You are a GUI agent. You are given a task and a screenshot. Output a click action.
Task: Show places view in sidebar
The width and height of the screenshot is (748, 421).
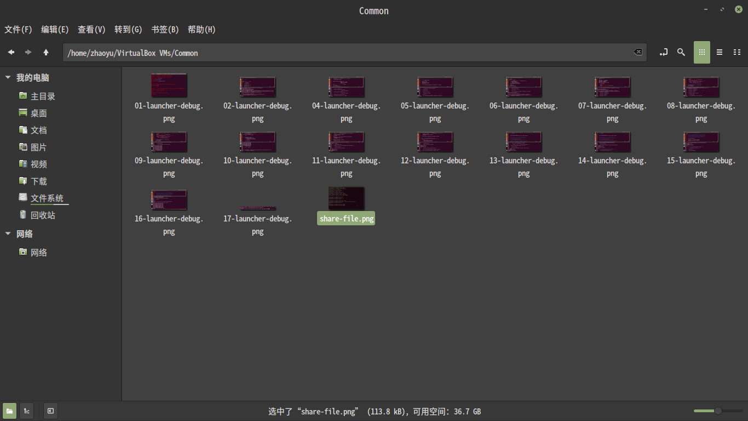(x=9, y=411)
